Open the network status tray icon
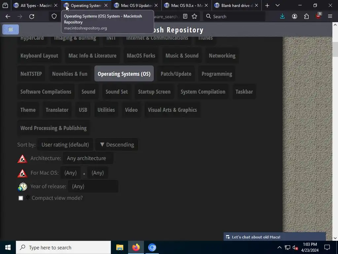The width and height of the screenshot is (338, 254). tap(287, 247)
